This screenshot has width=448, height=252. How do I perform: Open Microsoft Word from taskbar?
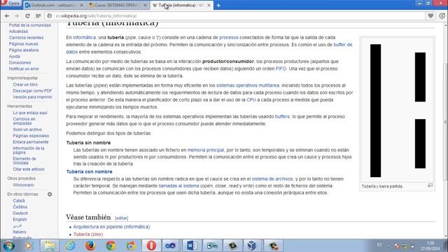[x=191, y=246]
